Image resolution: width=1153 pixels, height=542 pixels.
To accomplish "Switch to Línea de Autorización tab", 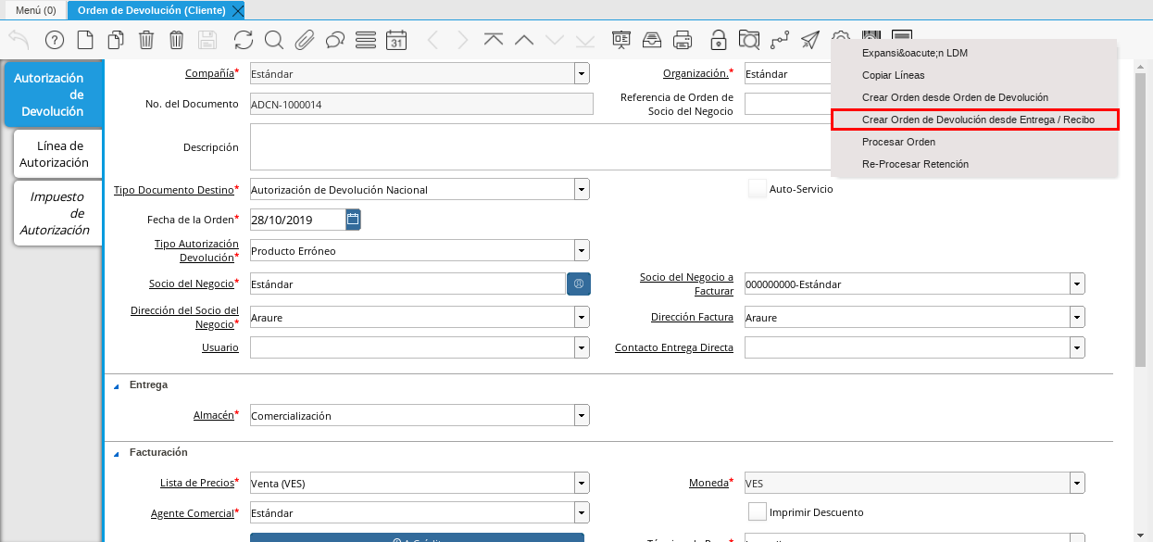I will pyautogui.click(x=57, y=155).
